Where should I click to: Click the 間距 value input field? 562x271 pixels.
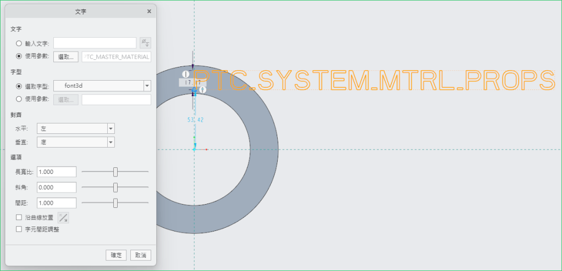(x=57, y=203)
